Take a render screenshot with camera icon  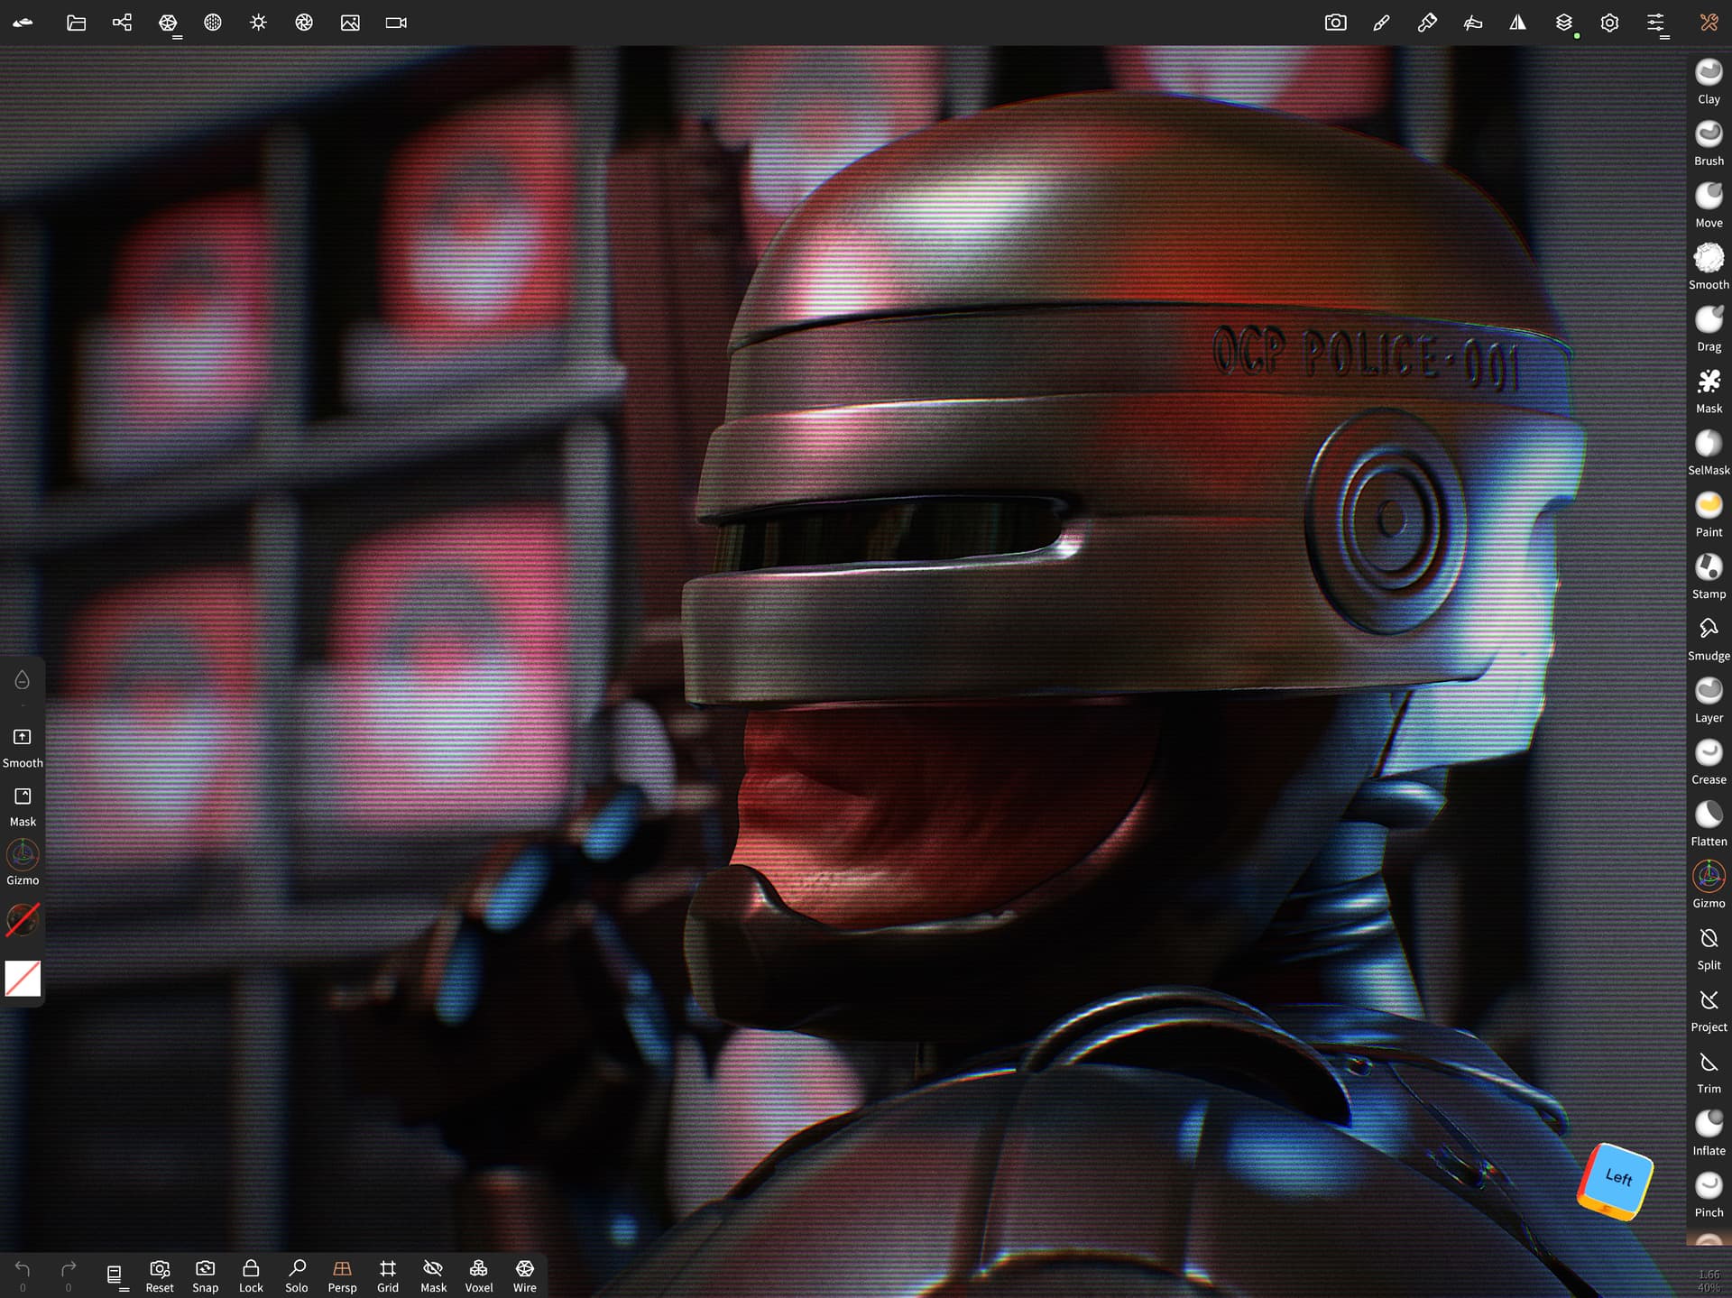point(1336,23)
